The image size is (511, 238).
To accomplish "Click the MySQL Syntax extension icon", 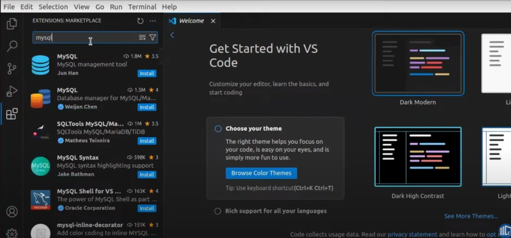I will point(41,166).
